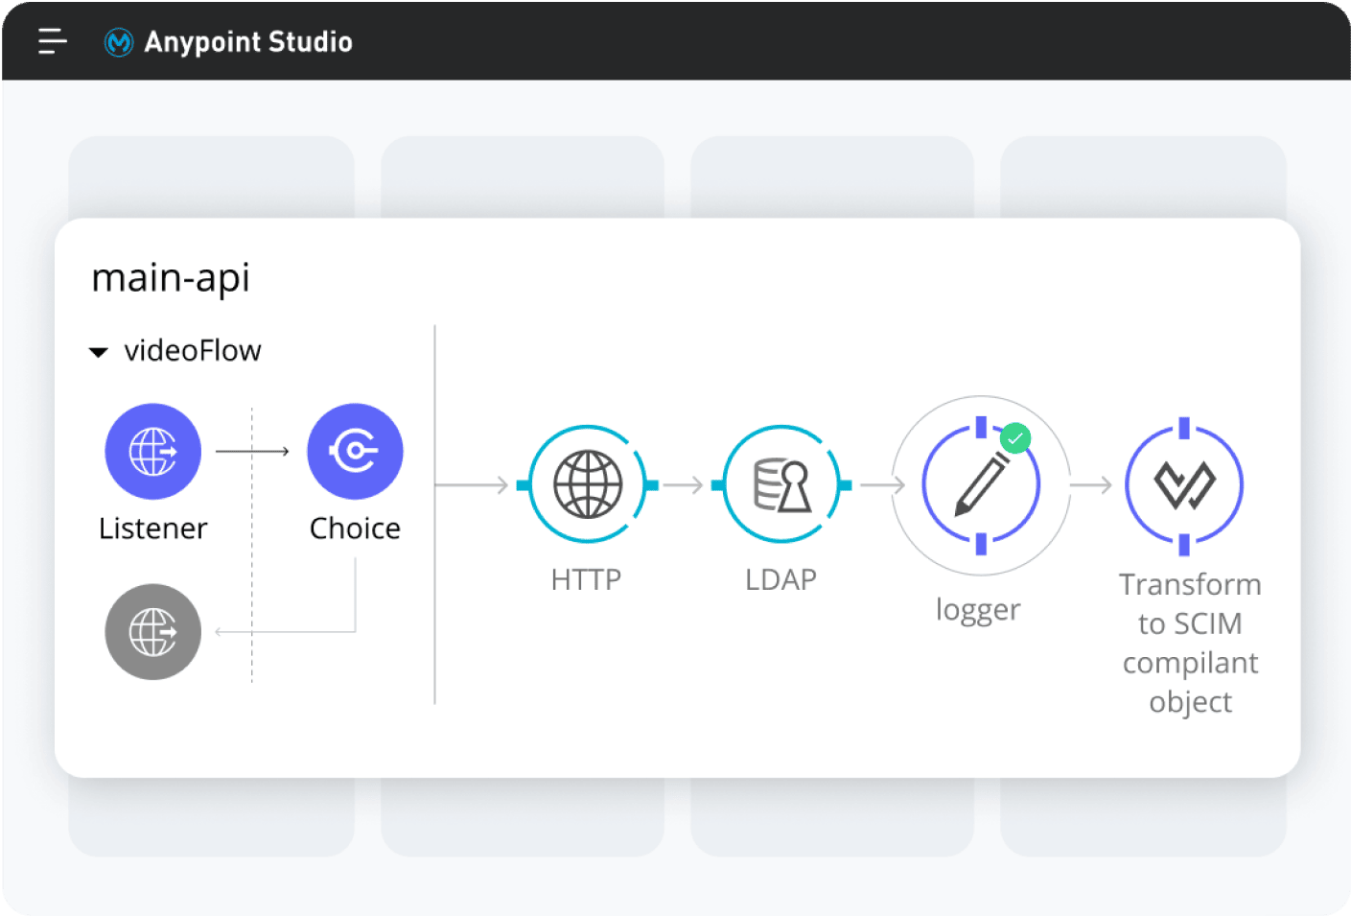1351x916 pixels.
Task: Click the Anypoint Studio title
Action: pyautogui.click(x=248, y=42)
